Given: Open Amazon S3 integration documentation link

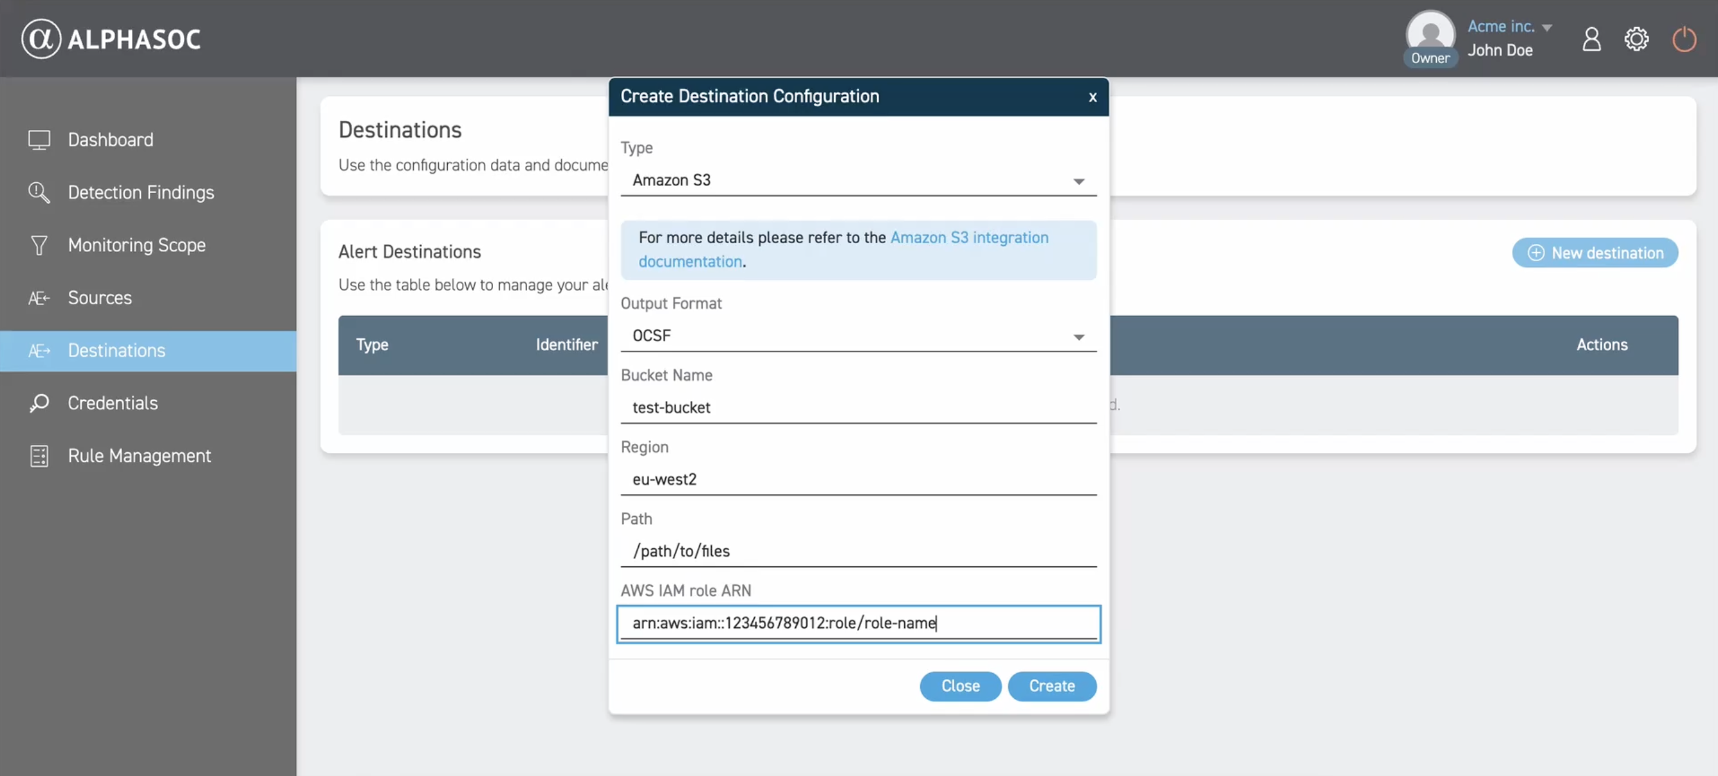Looking at the screenshot, I should 968,238.
